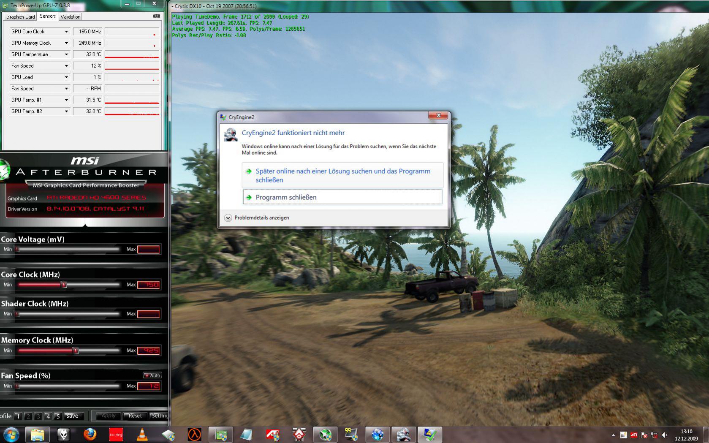Choose 'Später online nach einer Lösung suchen'
709x443 pixels.
click(343, 175)
